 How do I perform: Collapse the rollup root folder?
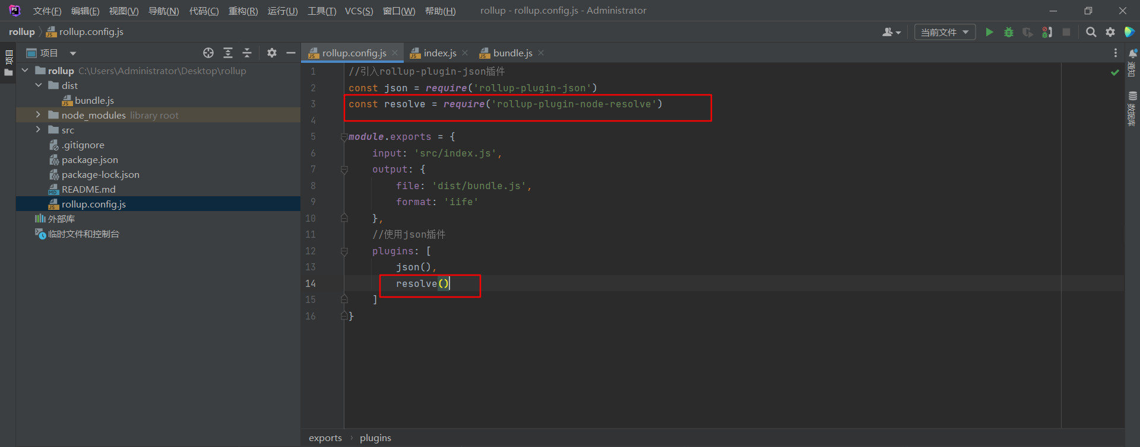(x=25, y=71)
